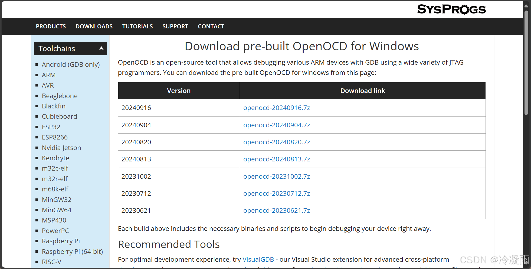Open the ARM toolchain link
The width and height of the screenshot is (531, 269).
coord(49,75)
